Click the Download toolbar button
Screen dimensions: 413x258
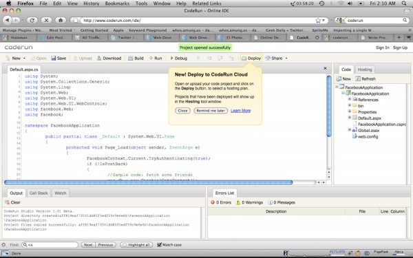pyautogui.click(x=109, y=58)
